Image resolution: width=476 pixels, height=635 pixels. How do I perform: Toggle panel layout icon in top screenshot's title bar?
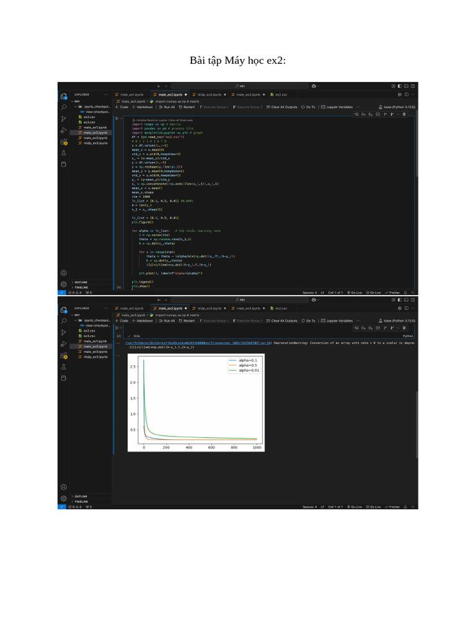click(x=406, y=86)
